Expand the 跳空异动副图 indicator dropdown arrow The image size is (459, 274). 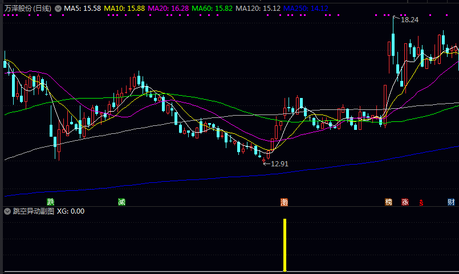pos(7,211)
